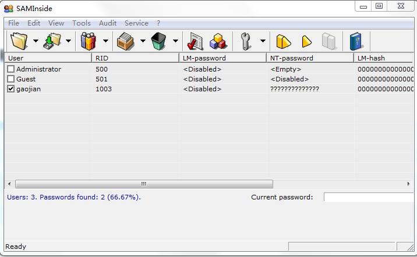Open the Edit menu

(x=34, y=23)
